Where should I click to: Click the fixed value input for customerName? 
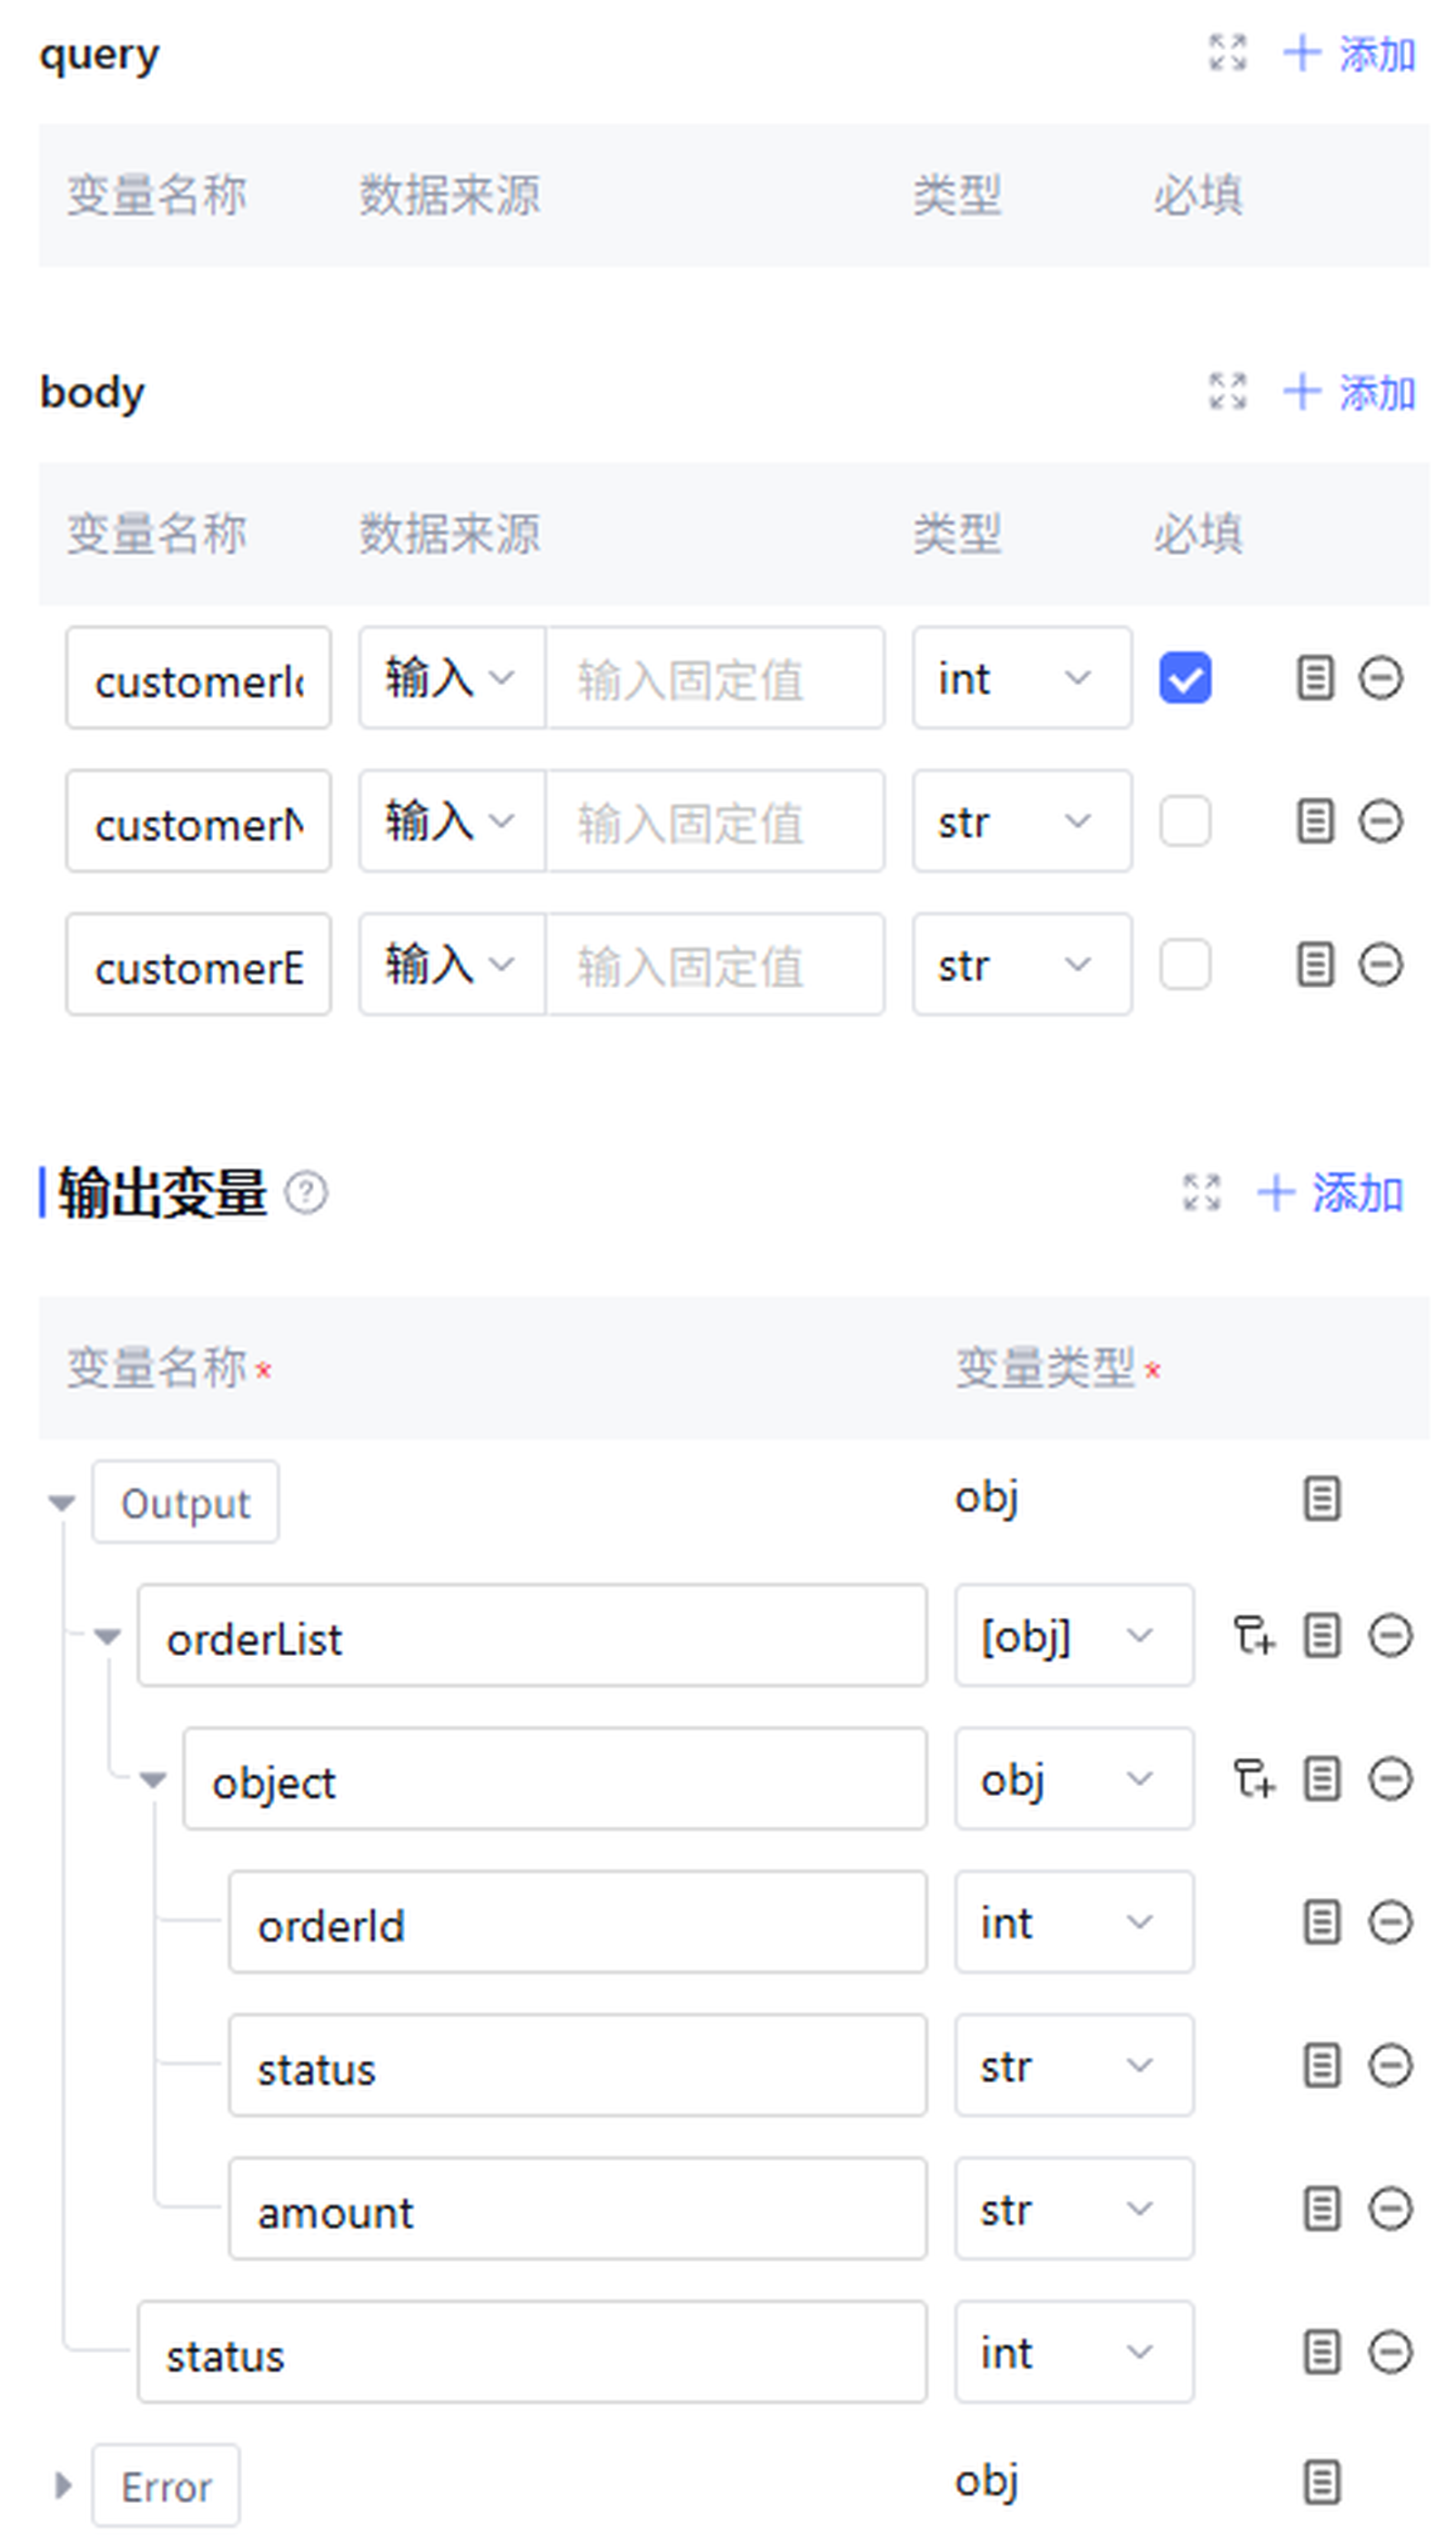tap(714, 822)
